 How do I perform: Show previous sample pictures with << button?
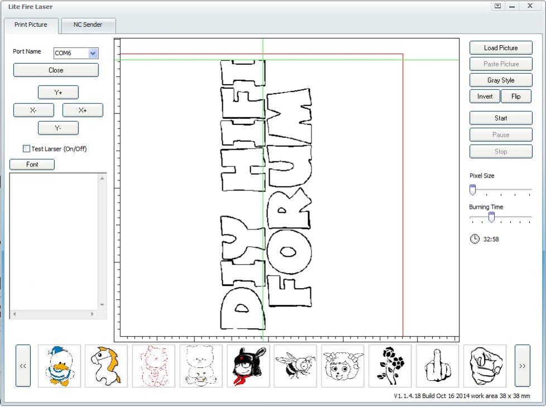[23, 366]
